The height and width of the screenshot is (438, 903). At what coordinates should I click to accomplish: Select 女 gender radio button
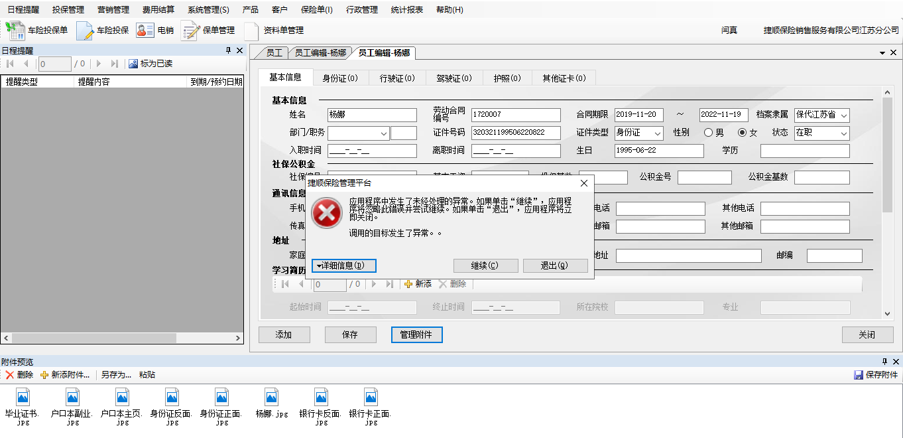743,133
